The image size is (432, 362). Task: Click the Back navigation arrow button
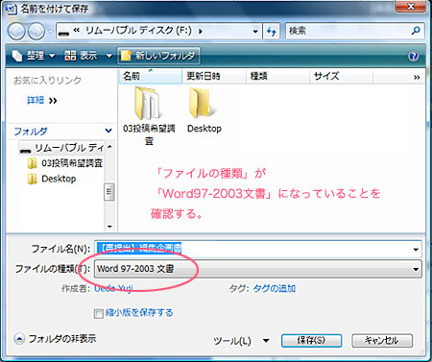pyautogui.click(x=16, y=32)
